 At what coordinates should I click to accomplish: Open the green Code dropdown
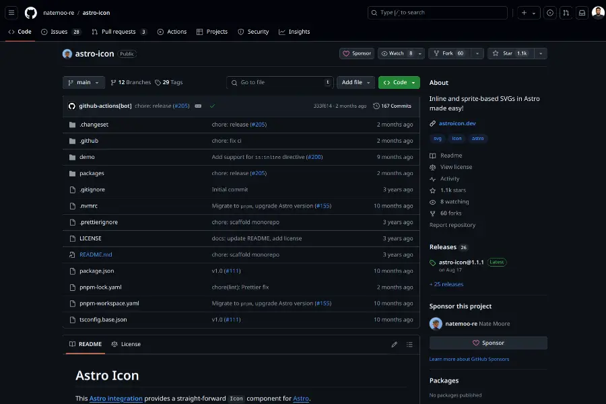(x=399, y=82)
